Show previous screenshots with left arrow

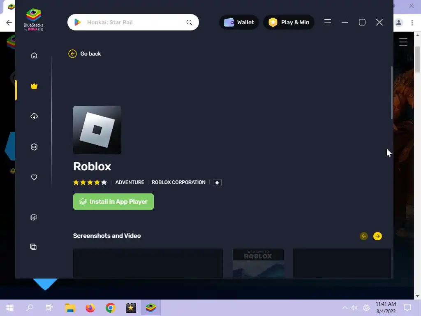click(364, 236)
